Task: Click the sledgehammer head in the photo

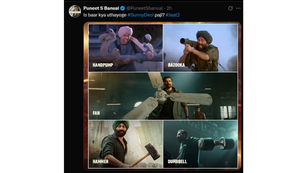Action: pos(152,151)
